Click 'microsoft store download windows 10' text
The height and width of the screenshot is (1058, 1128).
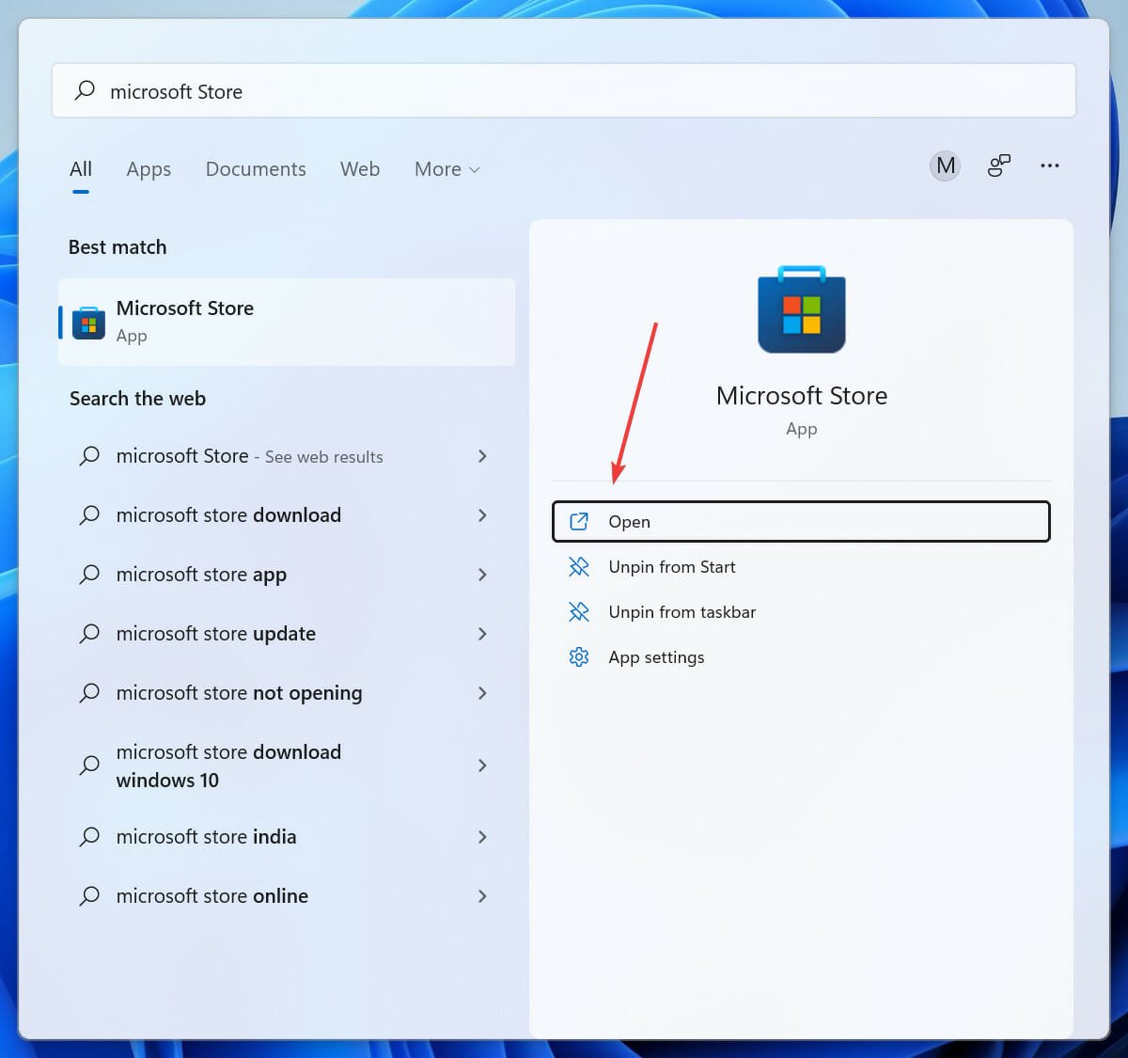point(228,766)
